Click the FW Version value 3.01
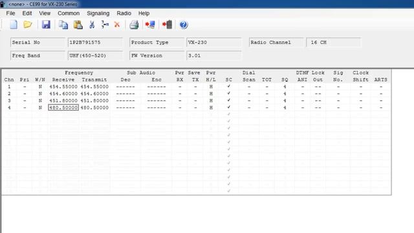The width and height of the screenshot is (414, 233). coord(214,56)
